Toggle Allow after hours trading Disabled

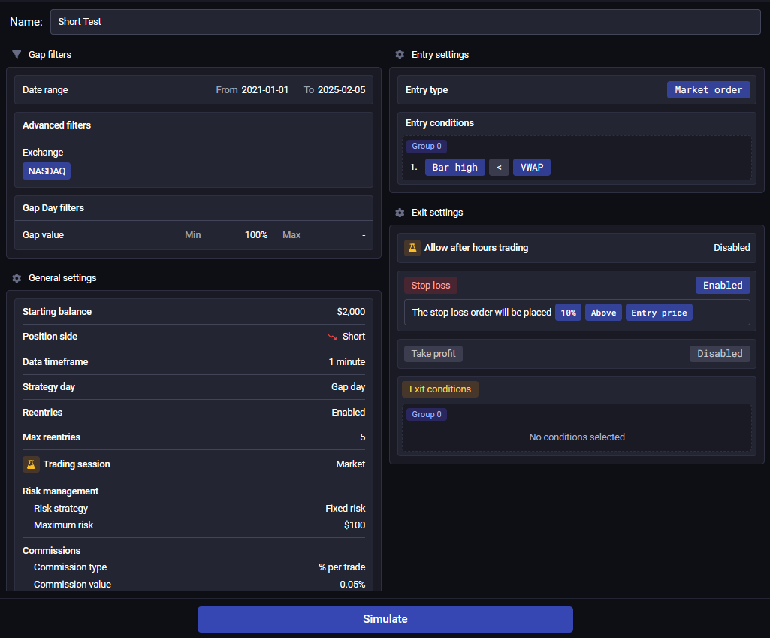point(731,248)
